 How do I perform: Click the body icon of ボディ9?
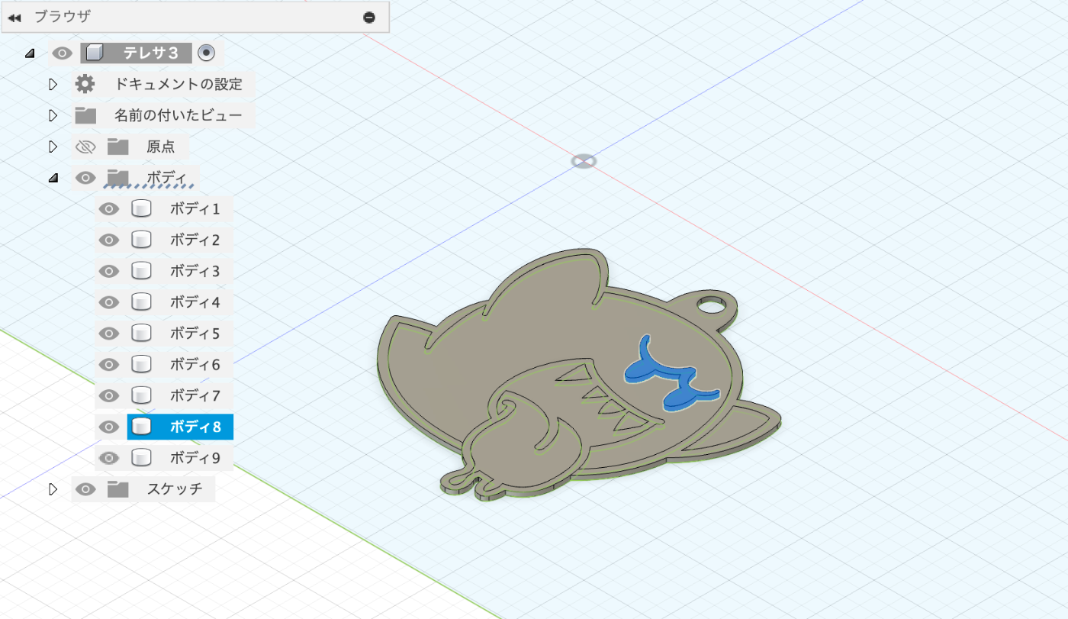140,458
